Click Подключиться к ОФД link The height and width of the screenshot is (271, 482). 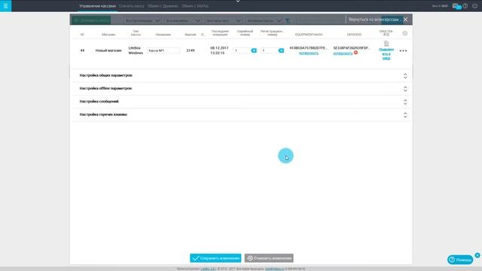(386, 53)
